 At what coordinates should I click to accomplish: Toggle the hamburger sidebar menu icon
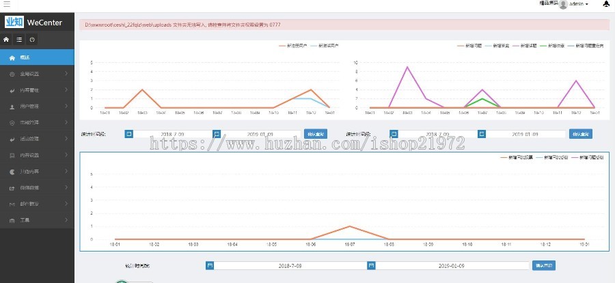[7, 4]
